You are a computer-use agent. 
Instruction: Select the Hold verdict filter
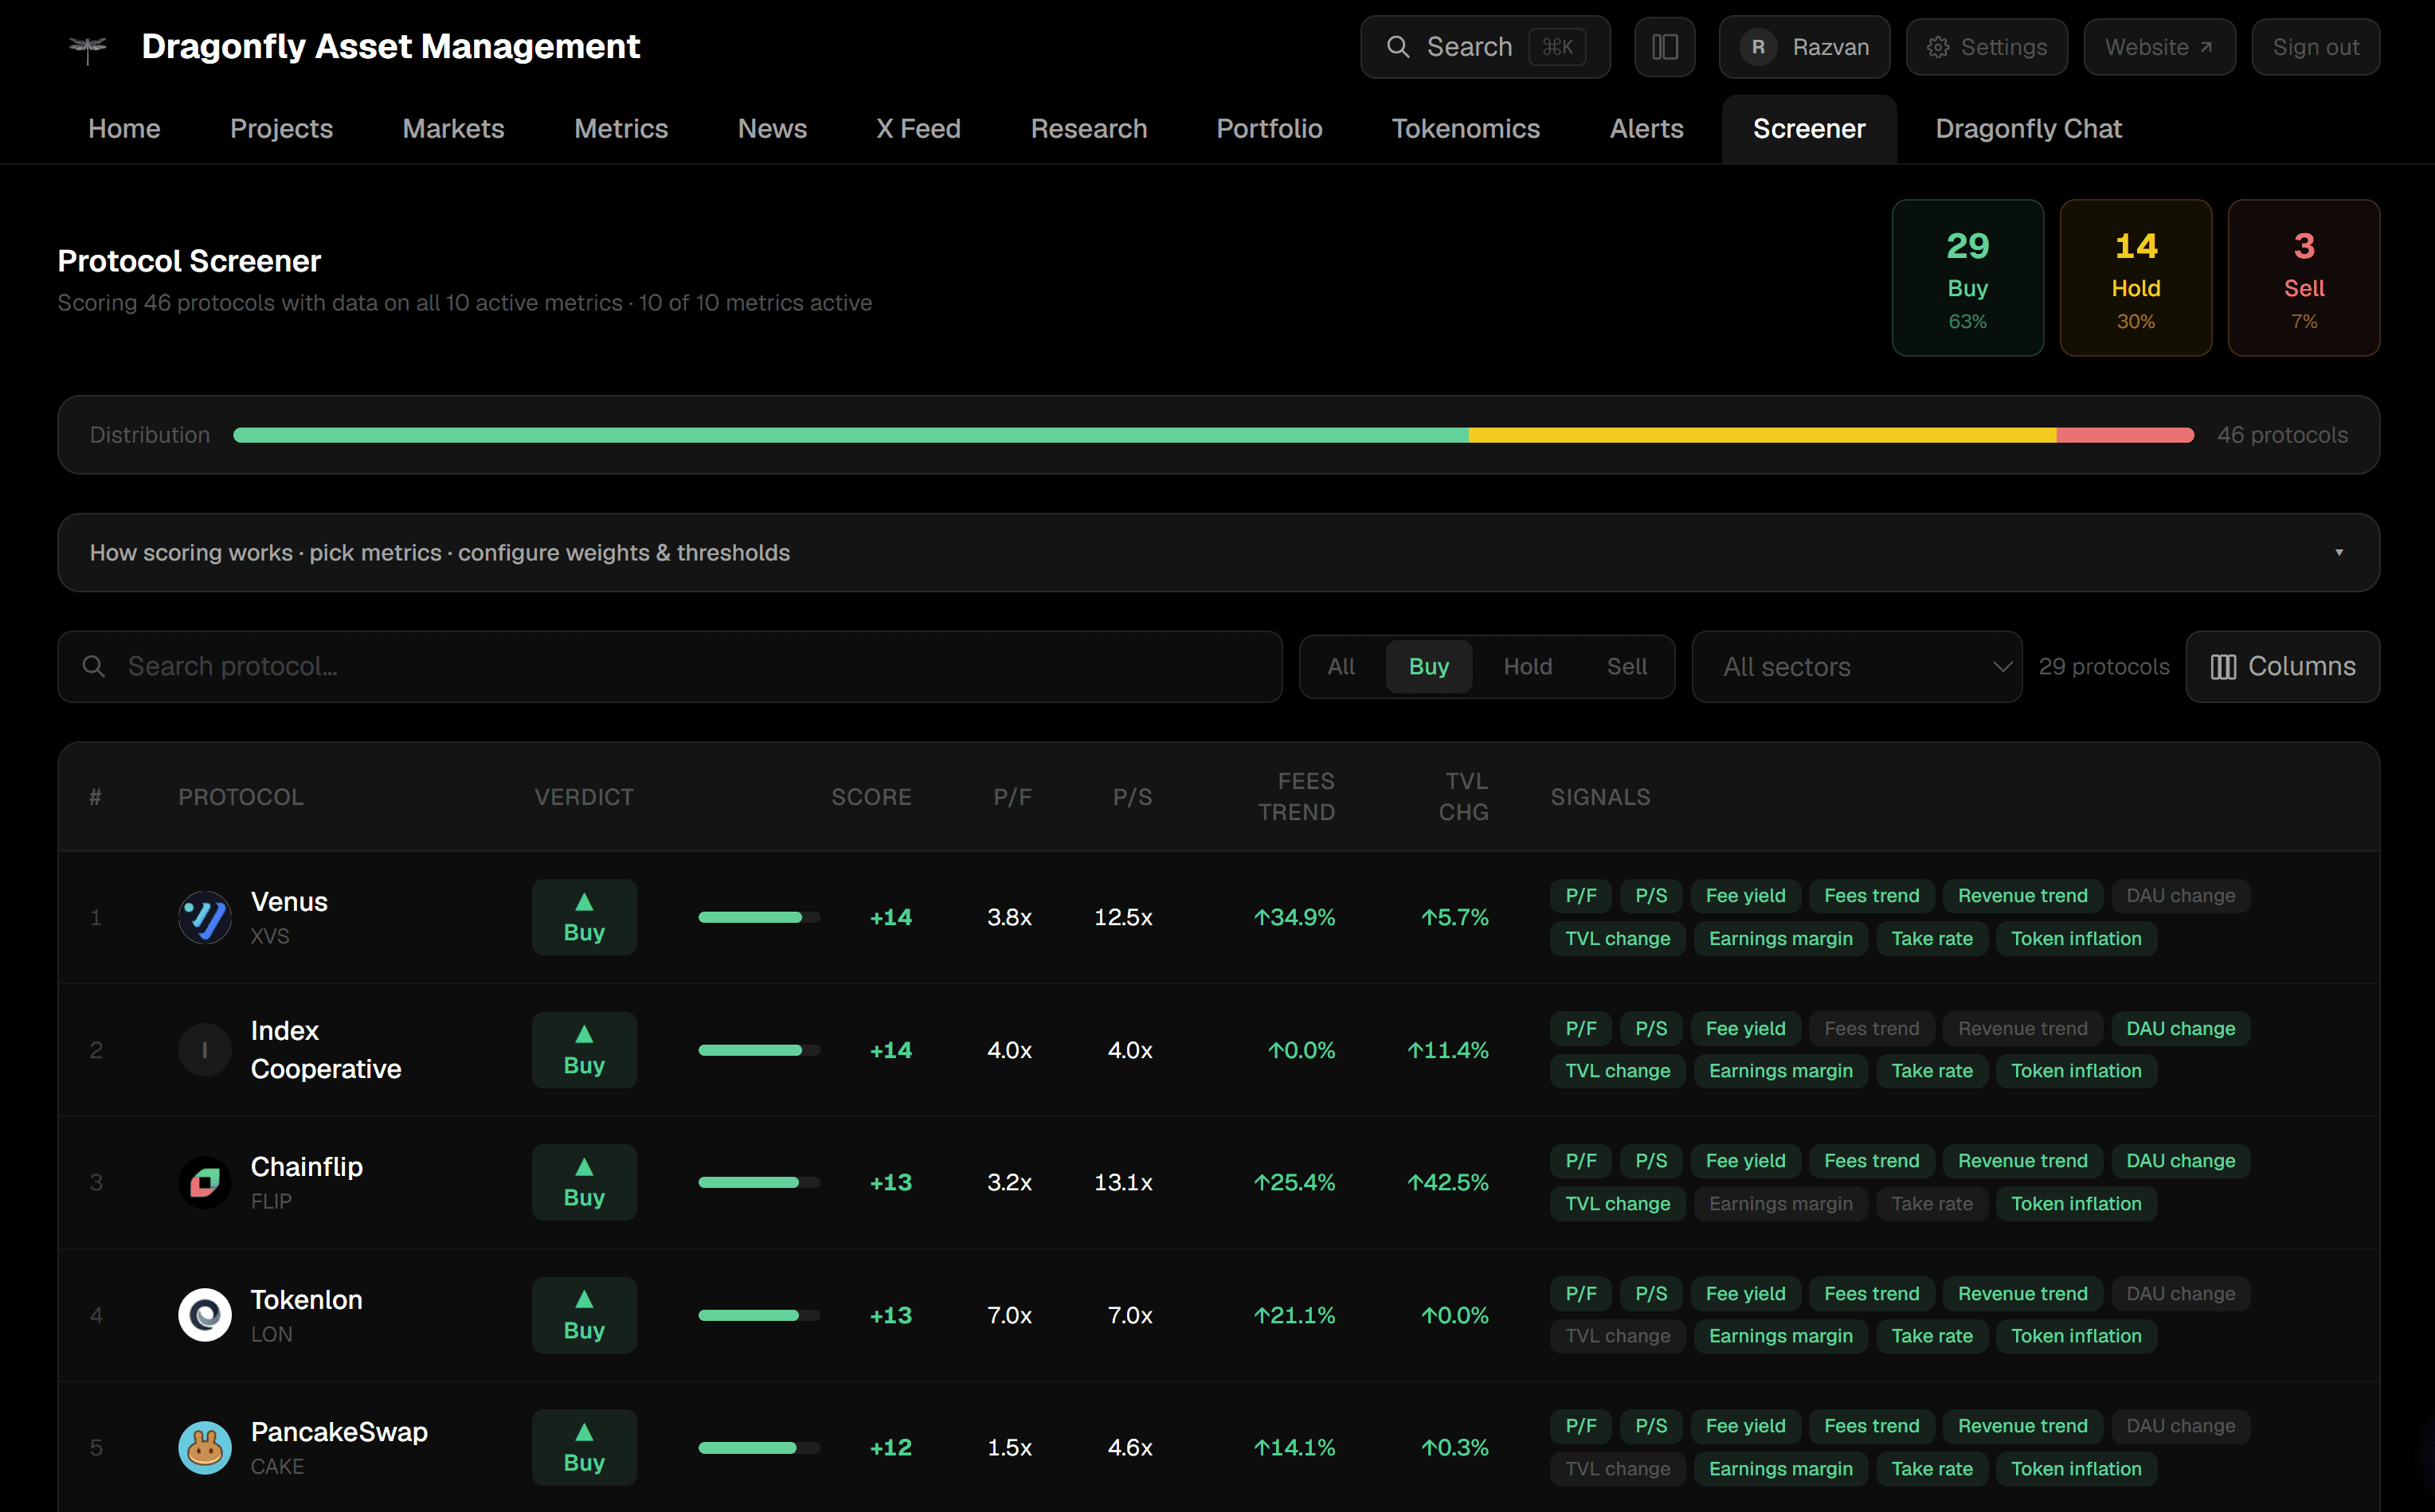[1528, 666]
